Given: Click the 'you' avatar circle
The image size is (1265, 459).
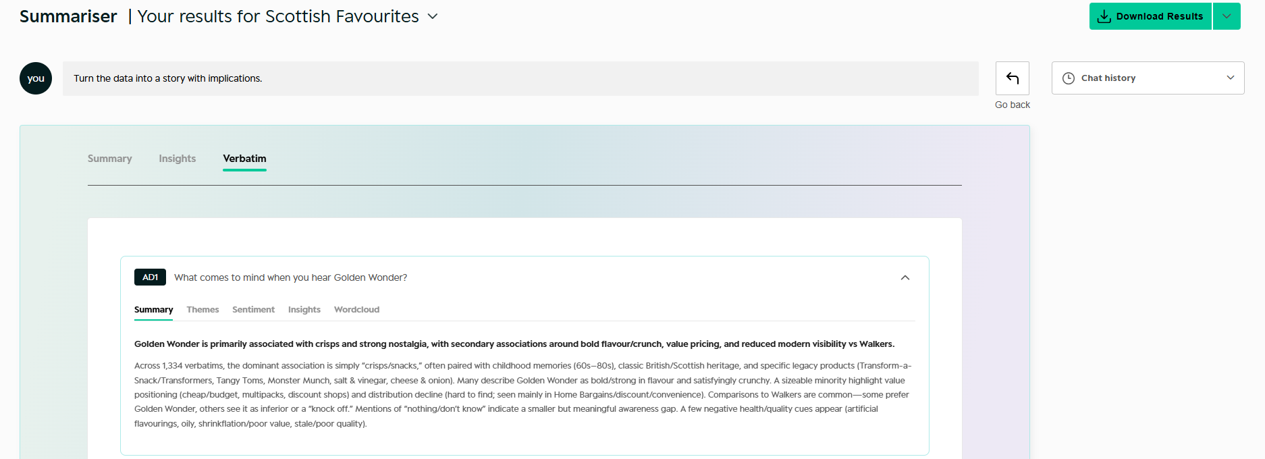Looking at the screenshot, I should [36, 78].
